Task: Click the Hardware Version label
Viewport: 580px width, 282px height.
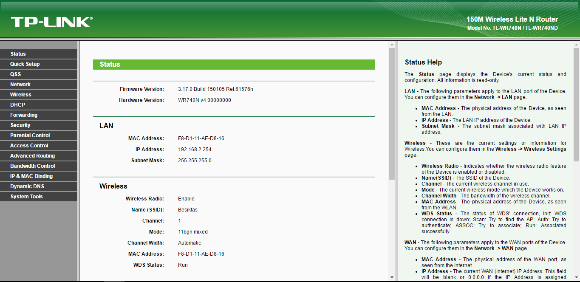Action: (141, 100)
